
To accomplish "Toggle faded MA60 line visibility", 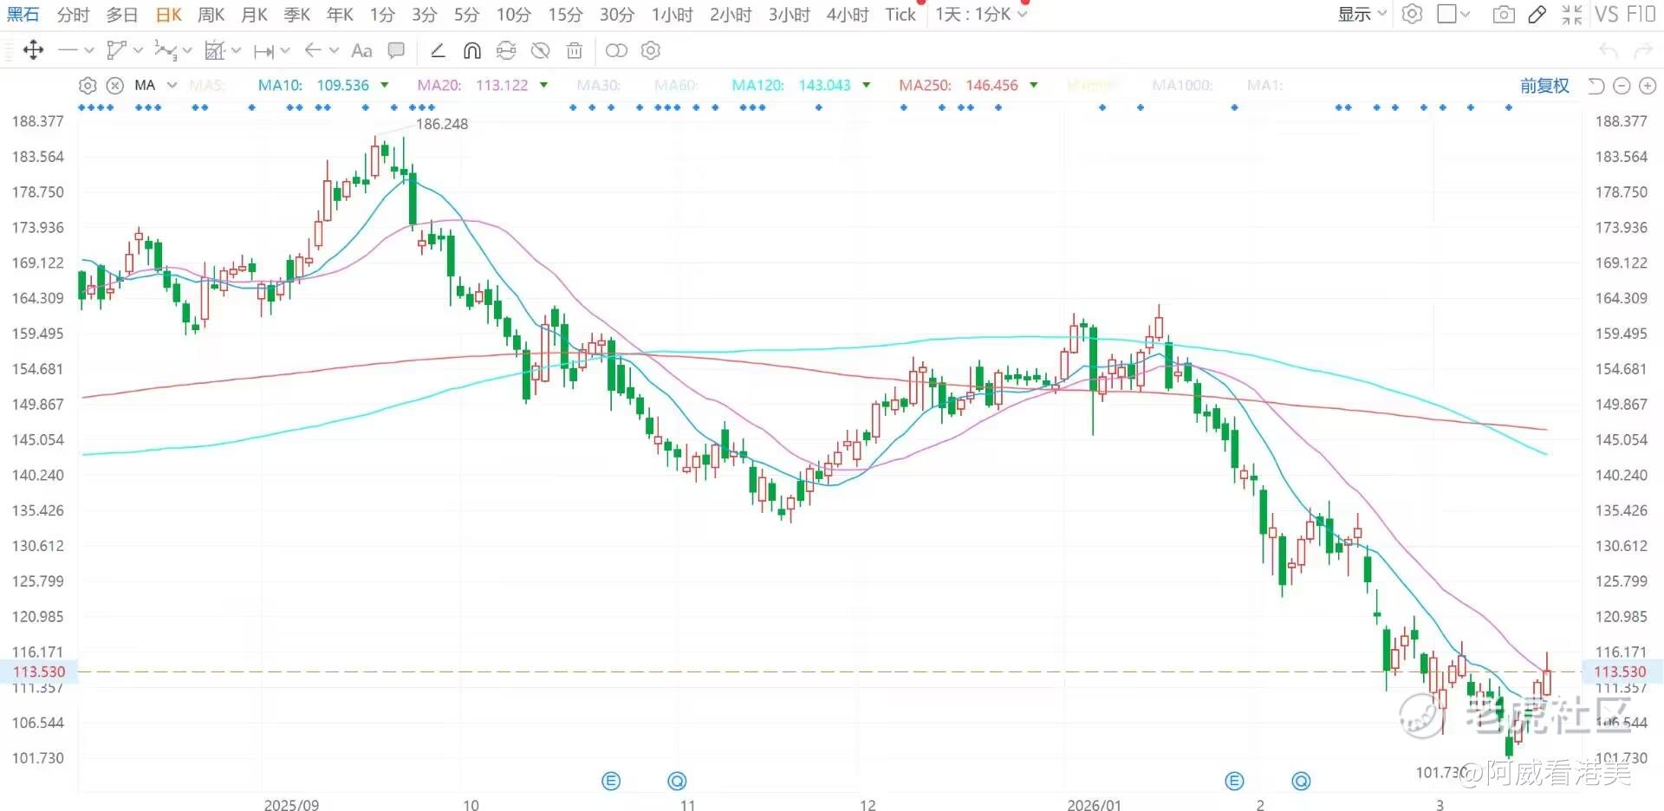I will pos(675,86).
